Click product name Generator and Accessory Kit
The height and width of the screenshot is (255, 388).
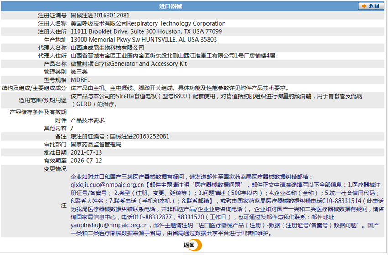[148, 64]
